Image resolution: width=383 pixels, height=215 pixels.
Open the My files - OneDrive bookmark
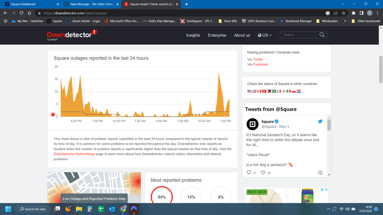27,21
